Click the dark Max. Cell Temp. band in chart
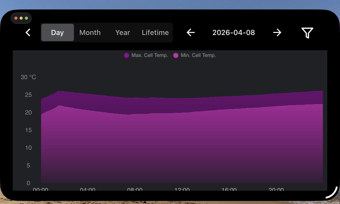This screenshot has height=204, width=340. (178, 105)
